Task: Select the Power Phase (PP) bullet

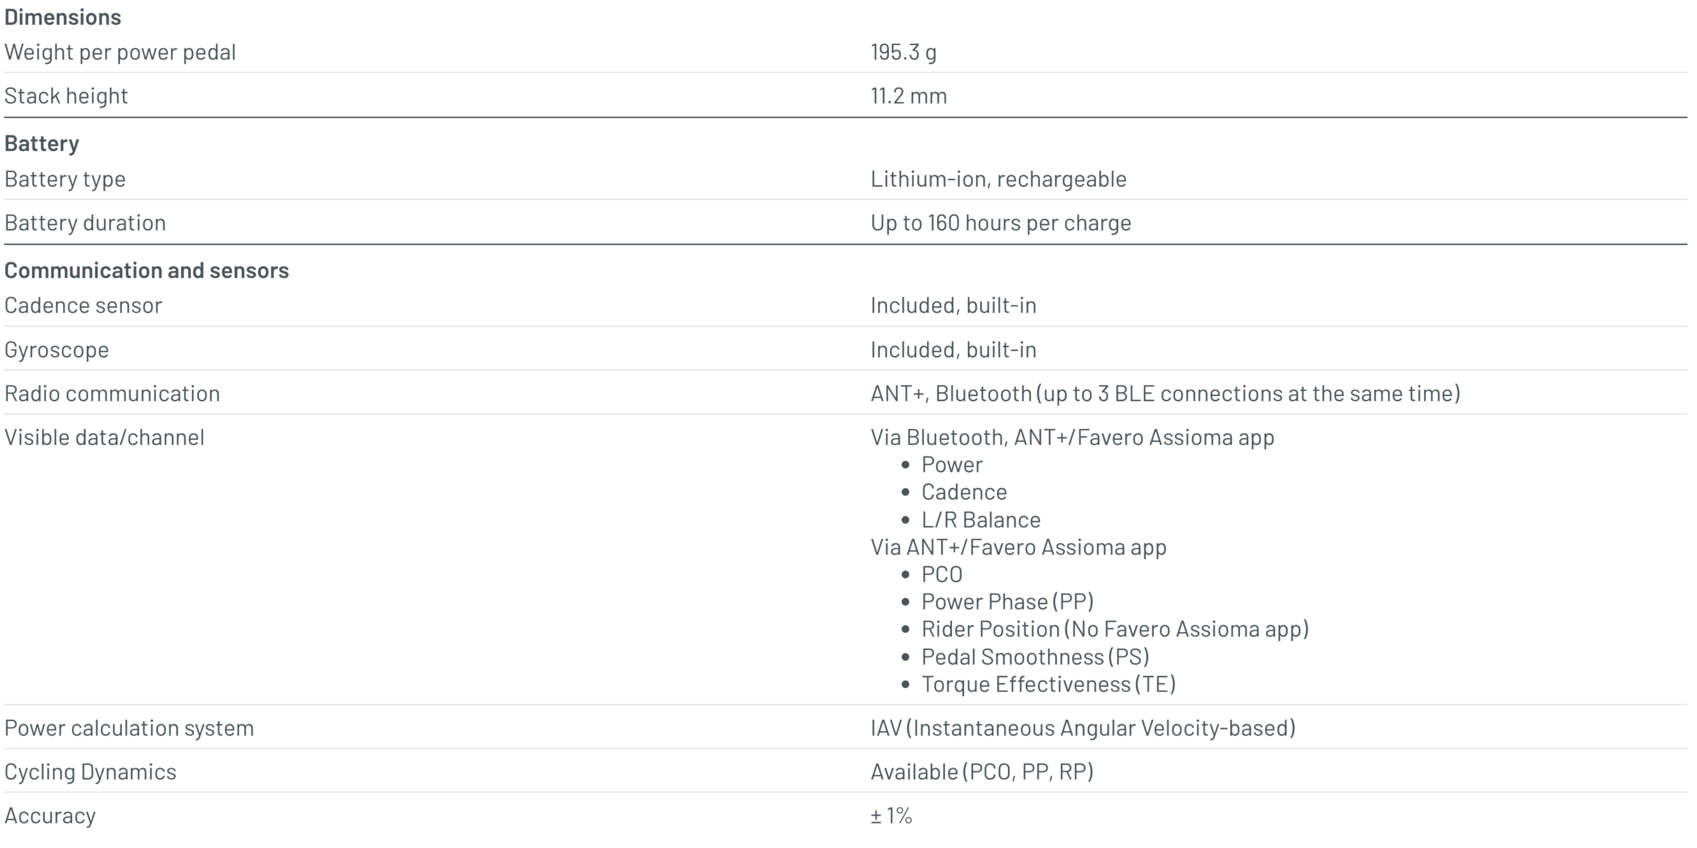Action: pyautogui.click(x=1007, y=602)
